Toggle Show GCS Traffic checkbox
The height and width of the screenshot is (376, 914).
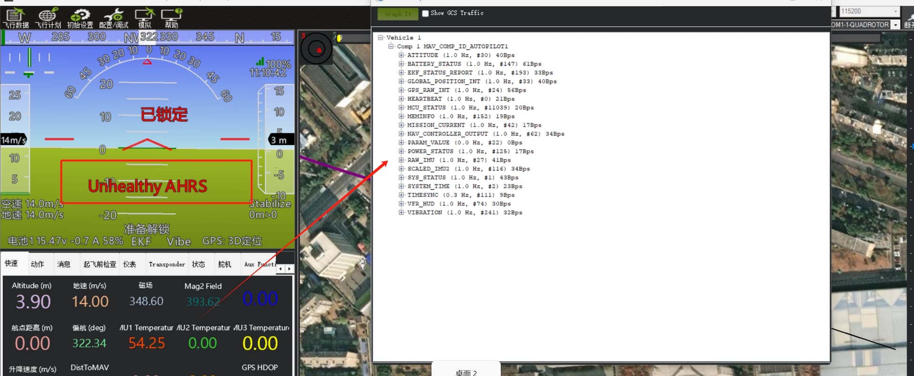pos(426,13)
